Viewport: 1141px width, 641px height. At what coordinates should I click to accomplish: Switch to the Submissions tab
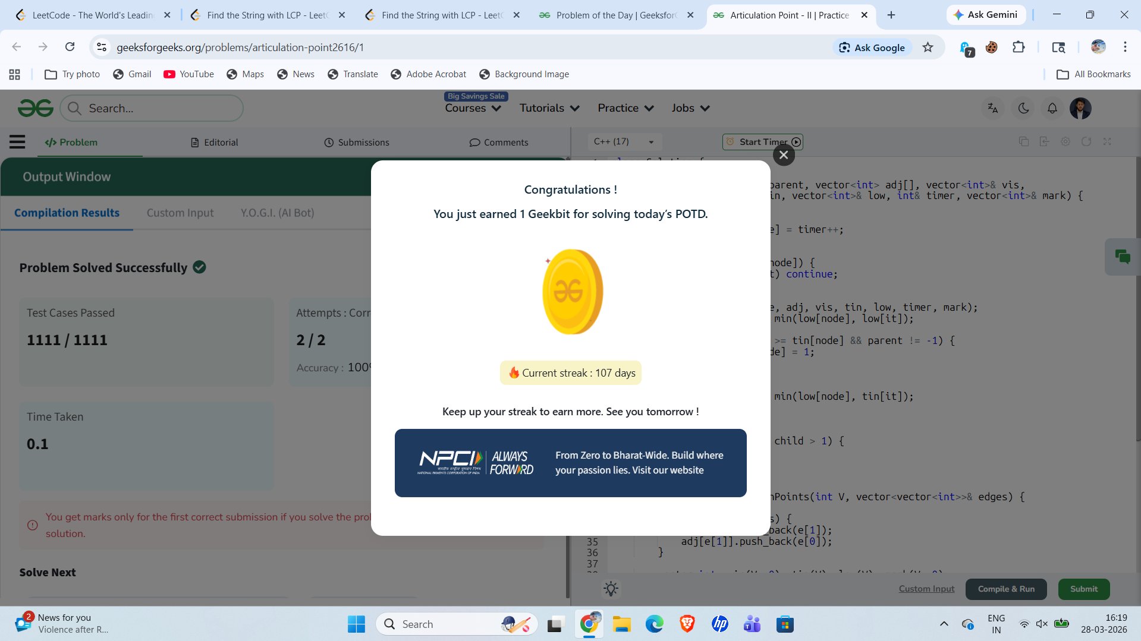click(x=357, y=143)
